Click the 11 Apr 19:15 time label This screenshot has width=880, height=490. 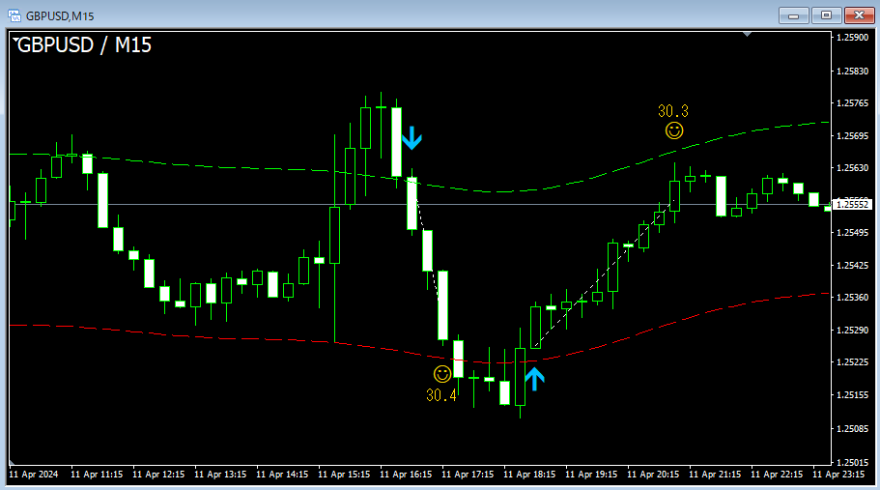[591, 475]
